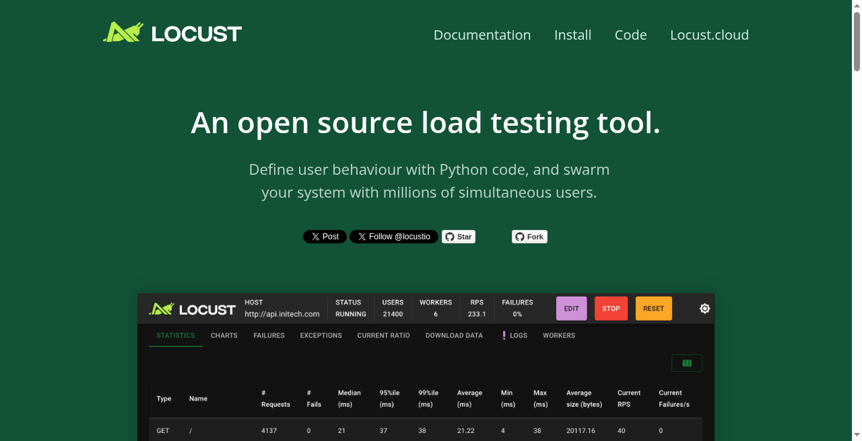
Task: Click the RUNNING status value
Action: coord(351,314)
